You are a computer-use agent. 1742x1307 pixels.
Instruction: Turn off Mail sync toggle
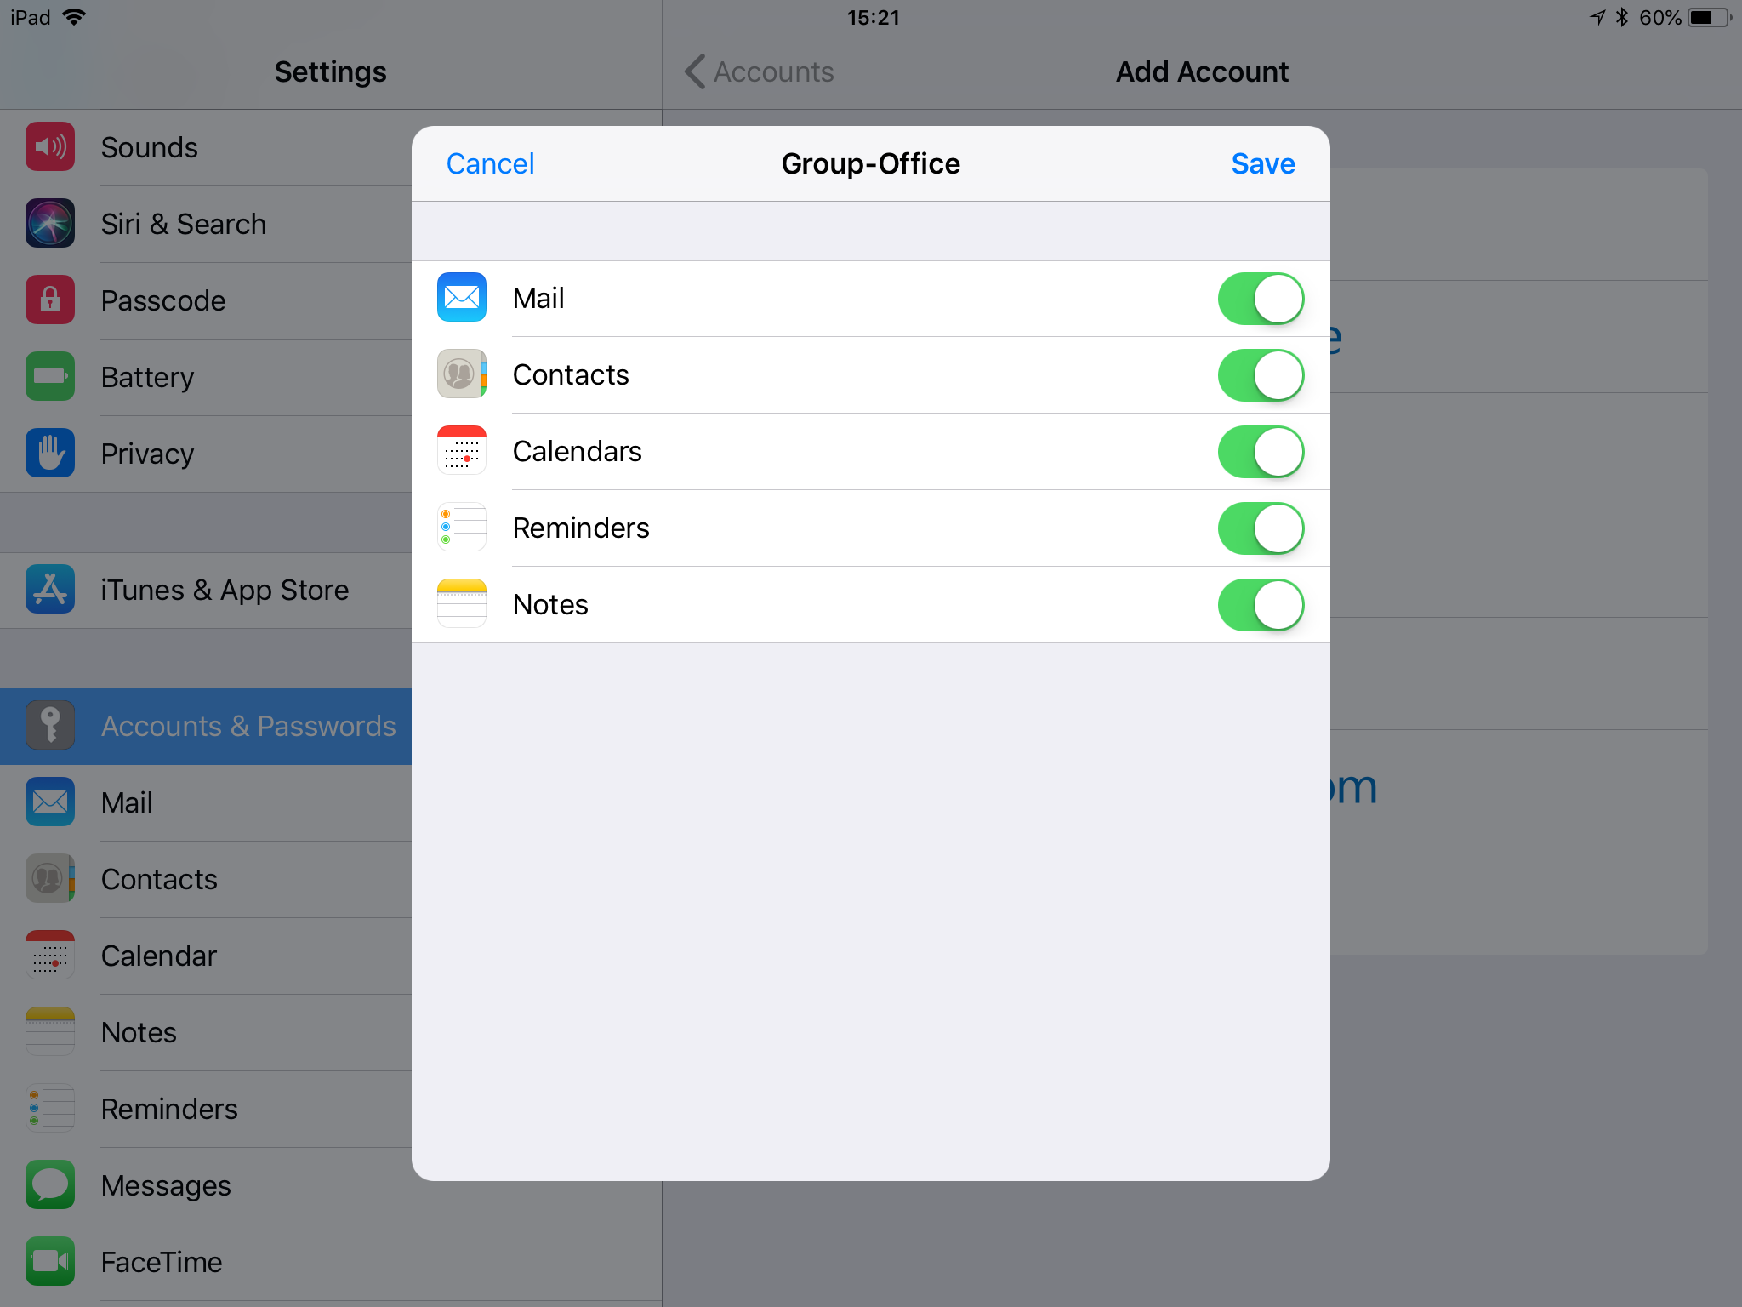[x=1261, y=299]
